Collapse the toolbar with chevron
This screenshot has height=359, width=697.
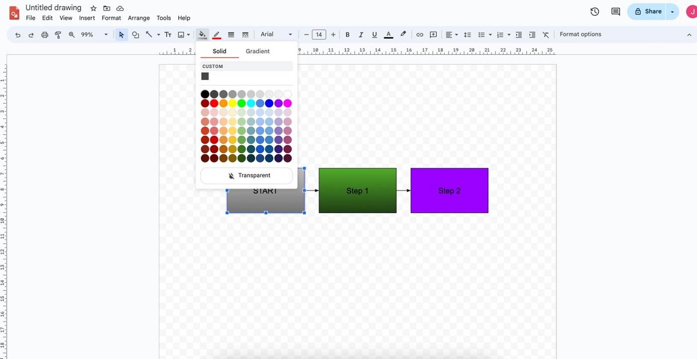(x=689, y=35)
